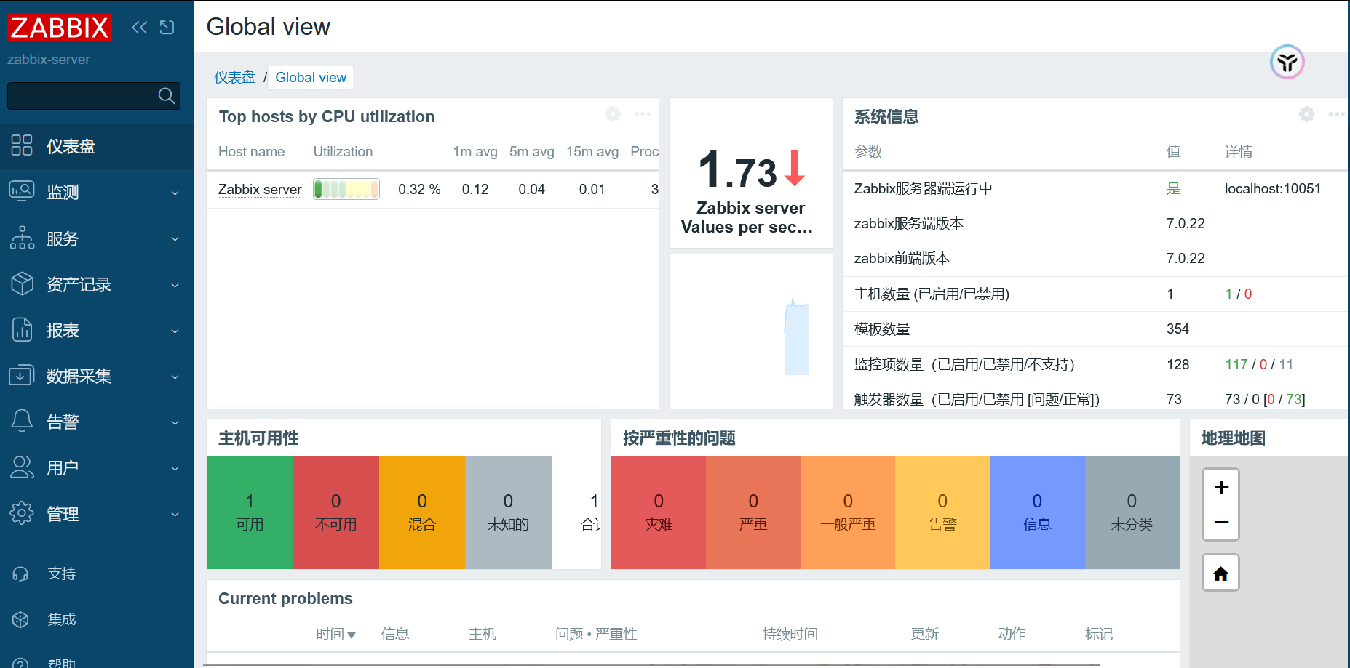Click the 仪表盘 breadcrumb link
The image size is (1350, 668).
tap(234, 77)
